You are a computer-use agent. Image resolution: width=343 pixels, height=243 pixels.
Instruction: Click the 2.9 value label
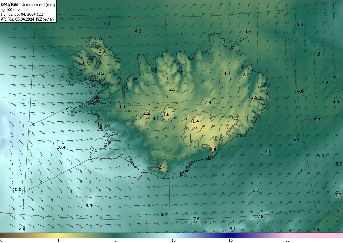(254, 97)
